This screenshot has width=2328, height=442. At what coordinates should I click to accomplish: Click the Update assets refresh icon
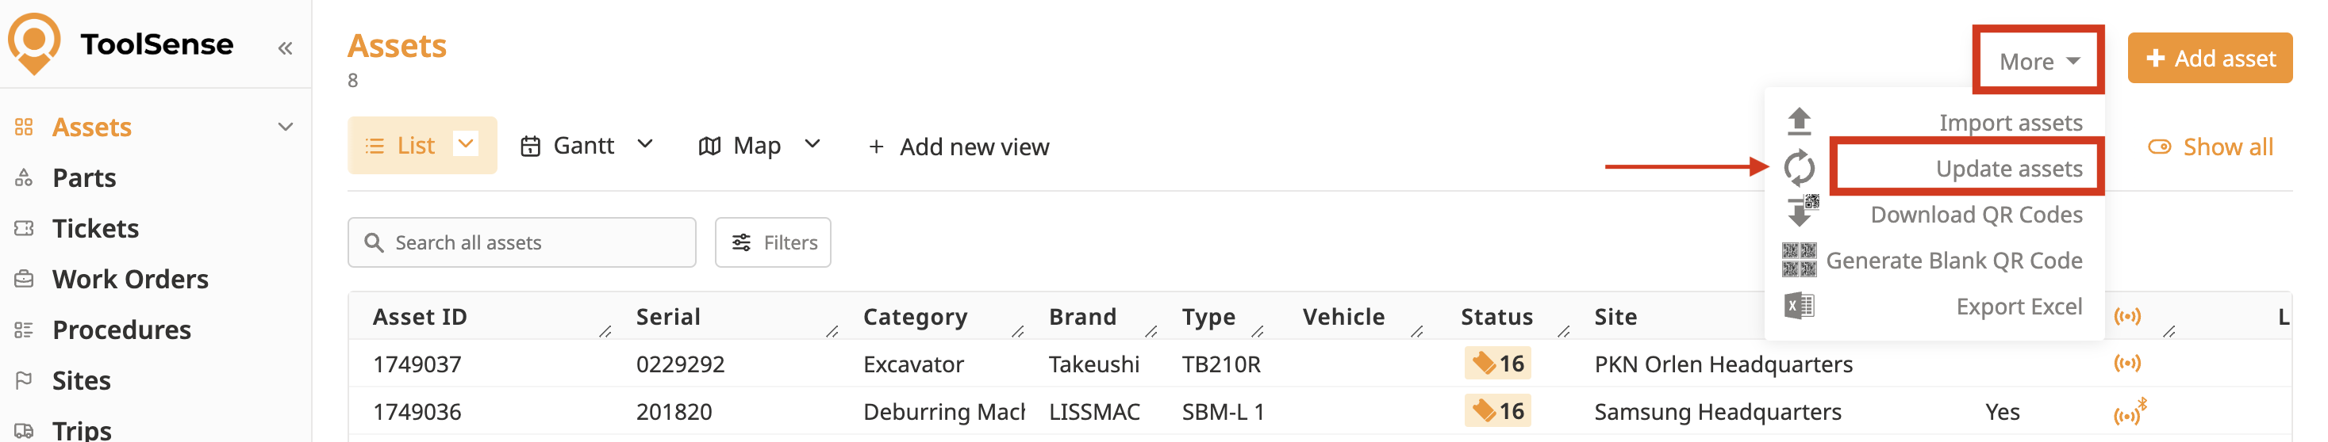(x=1799, y=168)
